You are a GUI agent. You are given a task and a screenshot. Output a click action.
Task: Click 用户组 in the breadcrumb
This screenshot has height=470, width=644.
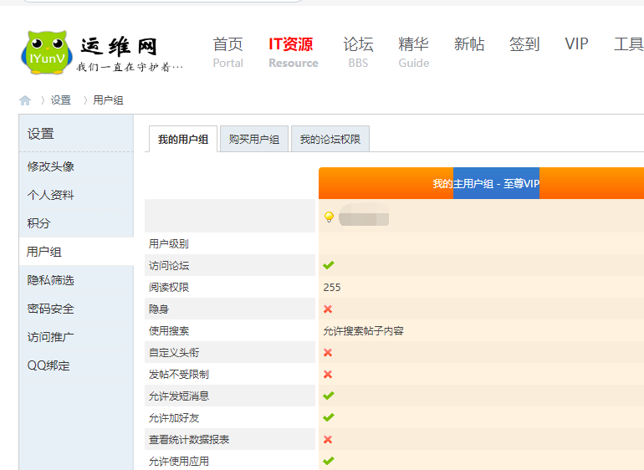coord(108,100)
